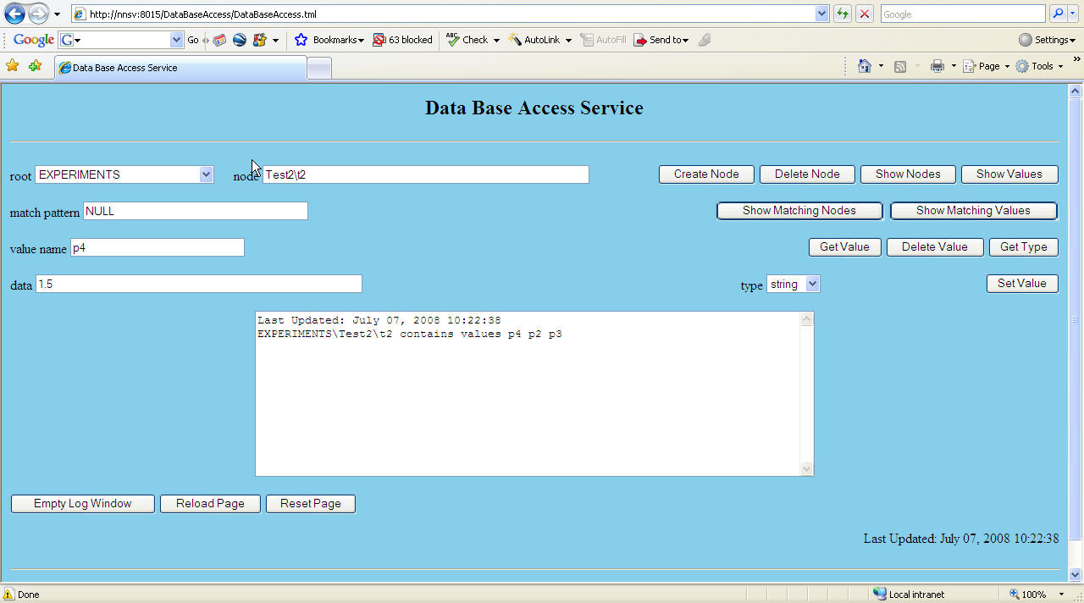1084x603 pixels.
Task: Open the root EXPERIMENTS dropdown
Action: click(124, 174)
